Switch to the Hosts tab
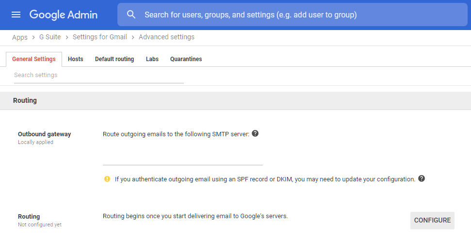 (75, 59)
